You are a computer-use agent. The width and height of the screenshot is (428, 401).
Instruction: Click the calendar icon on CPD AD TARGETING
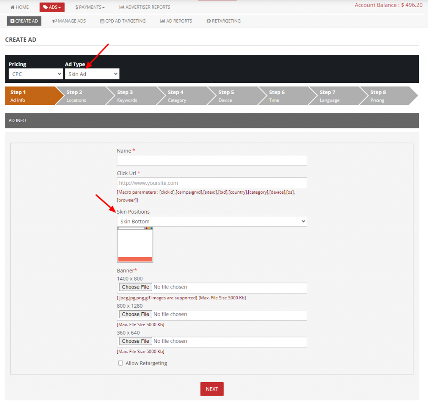pyautogui.click(x=102, y=20)
